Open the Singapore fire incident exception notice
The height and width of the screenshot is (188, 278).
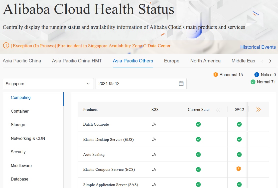(91, 46)
